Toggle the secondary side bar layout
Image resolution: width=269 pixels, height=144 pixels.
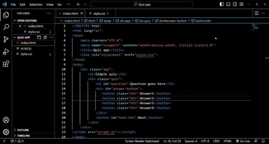click(x=235, y=4)
